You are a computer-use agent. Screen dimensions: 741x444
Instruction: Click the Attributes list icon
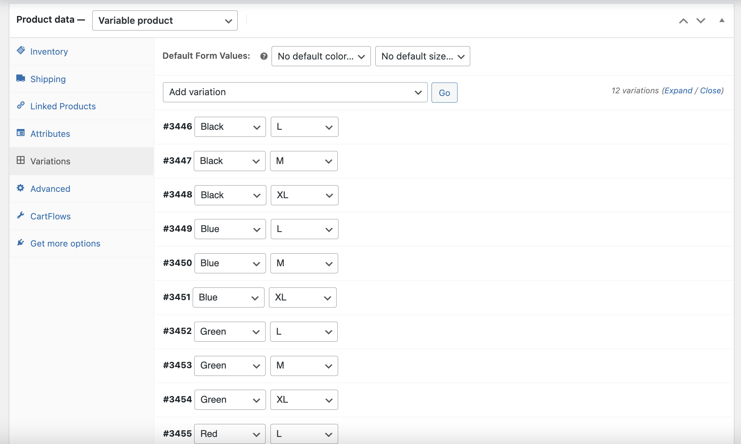pos(21,133)
